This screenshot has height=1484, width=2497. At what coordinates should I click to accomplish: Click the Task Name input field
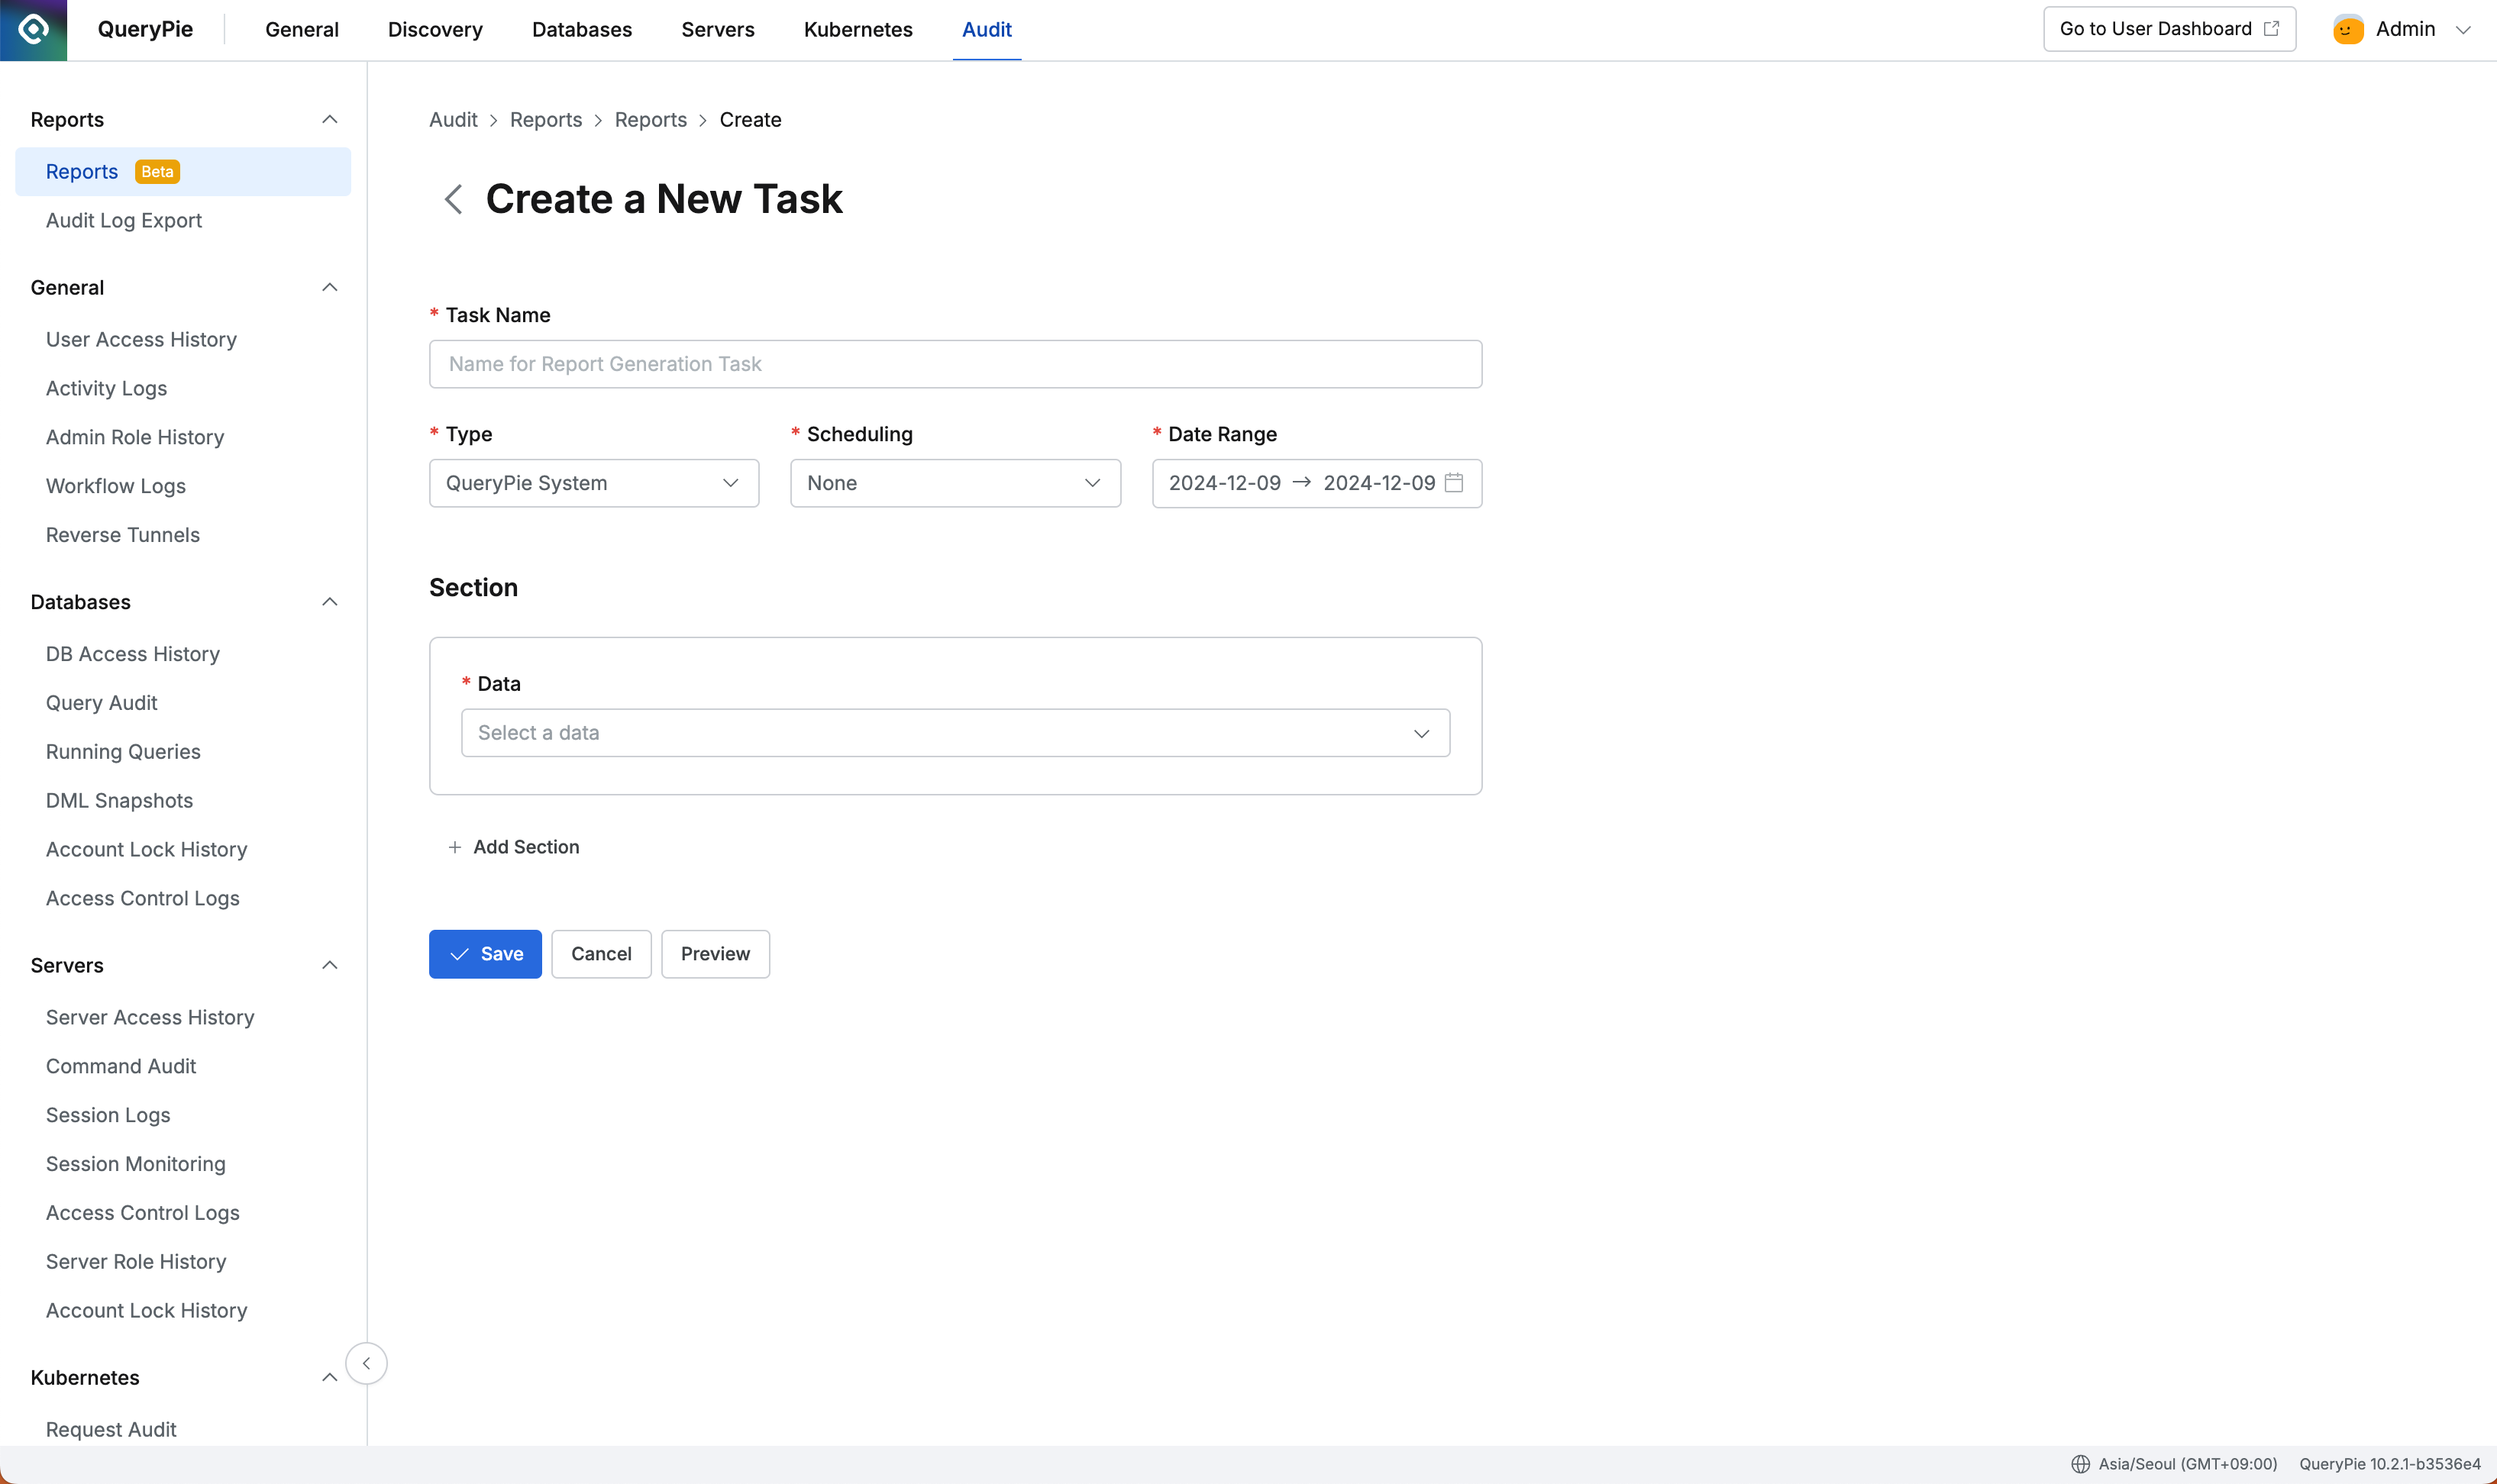[954, 363]
